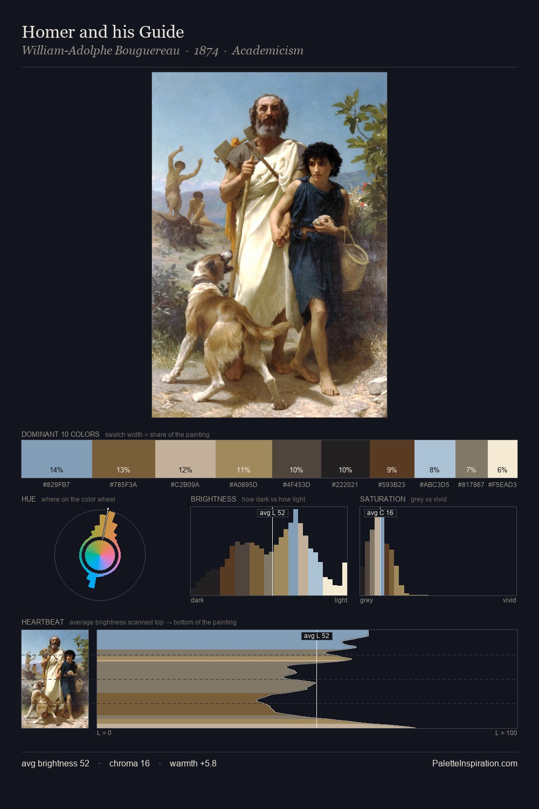Click the 'light' axis label under Brightness
The height and width of the screenshot is (809, 539).
(341, 600)
